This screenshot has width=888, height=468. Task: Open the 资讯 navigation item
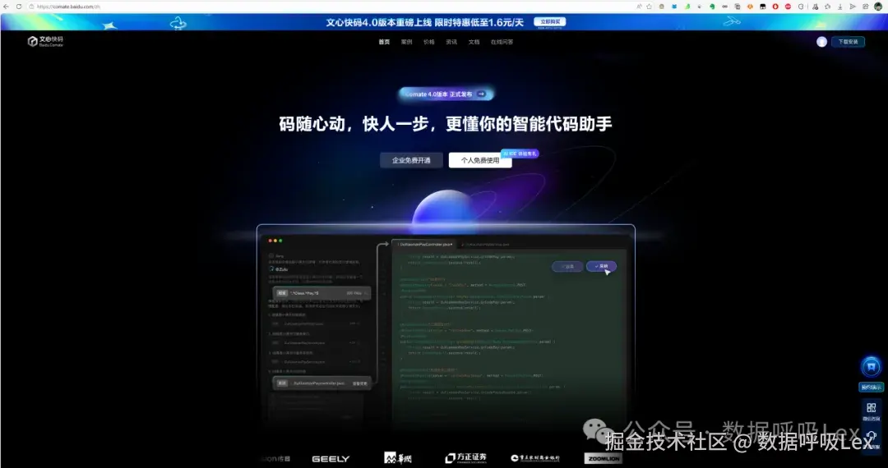click(451, 42)
